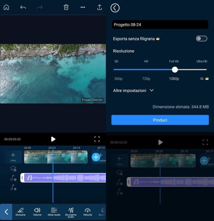The image size is (214, 221).
Task: Select the purple Traccia audio clip
Action: [x=65, y=178]
